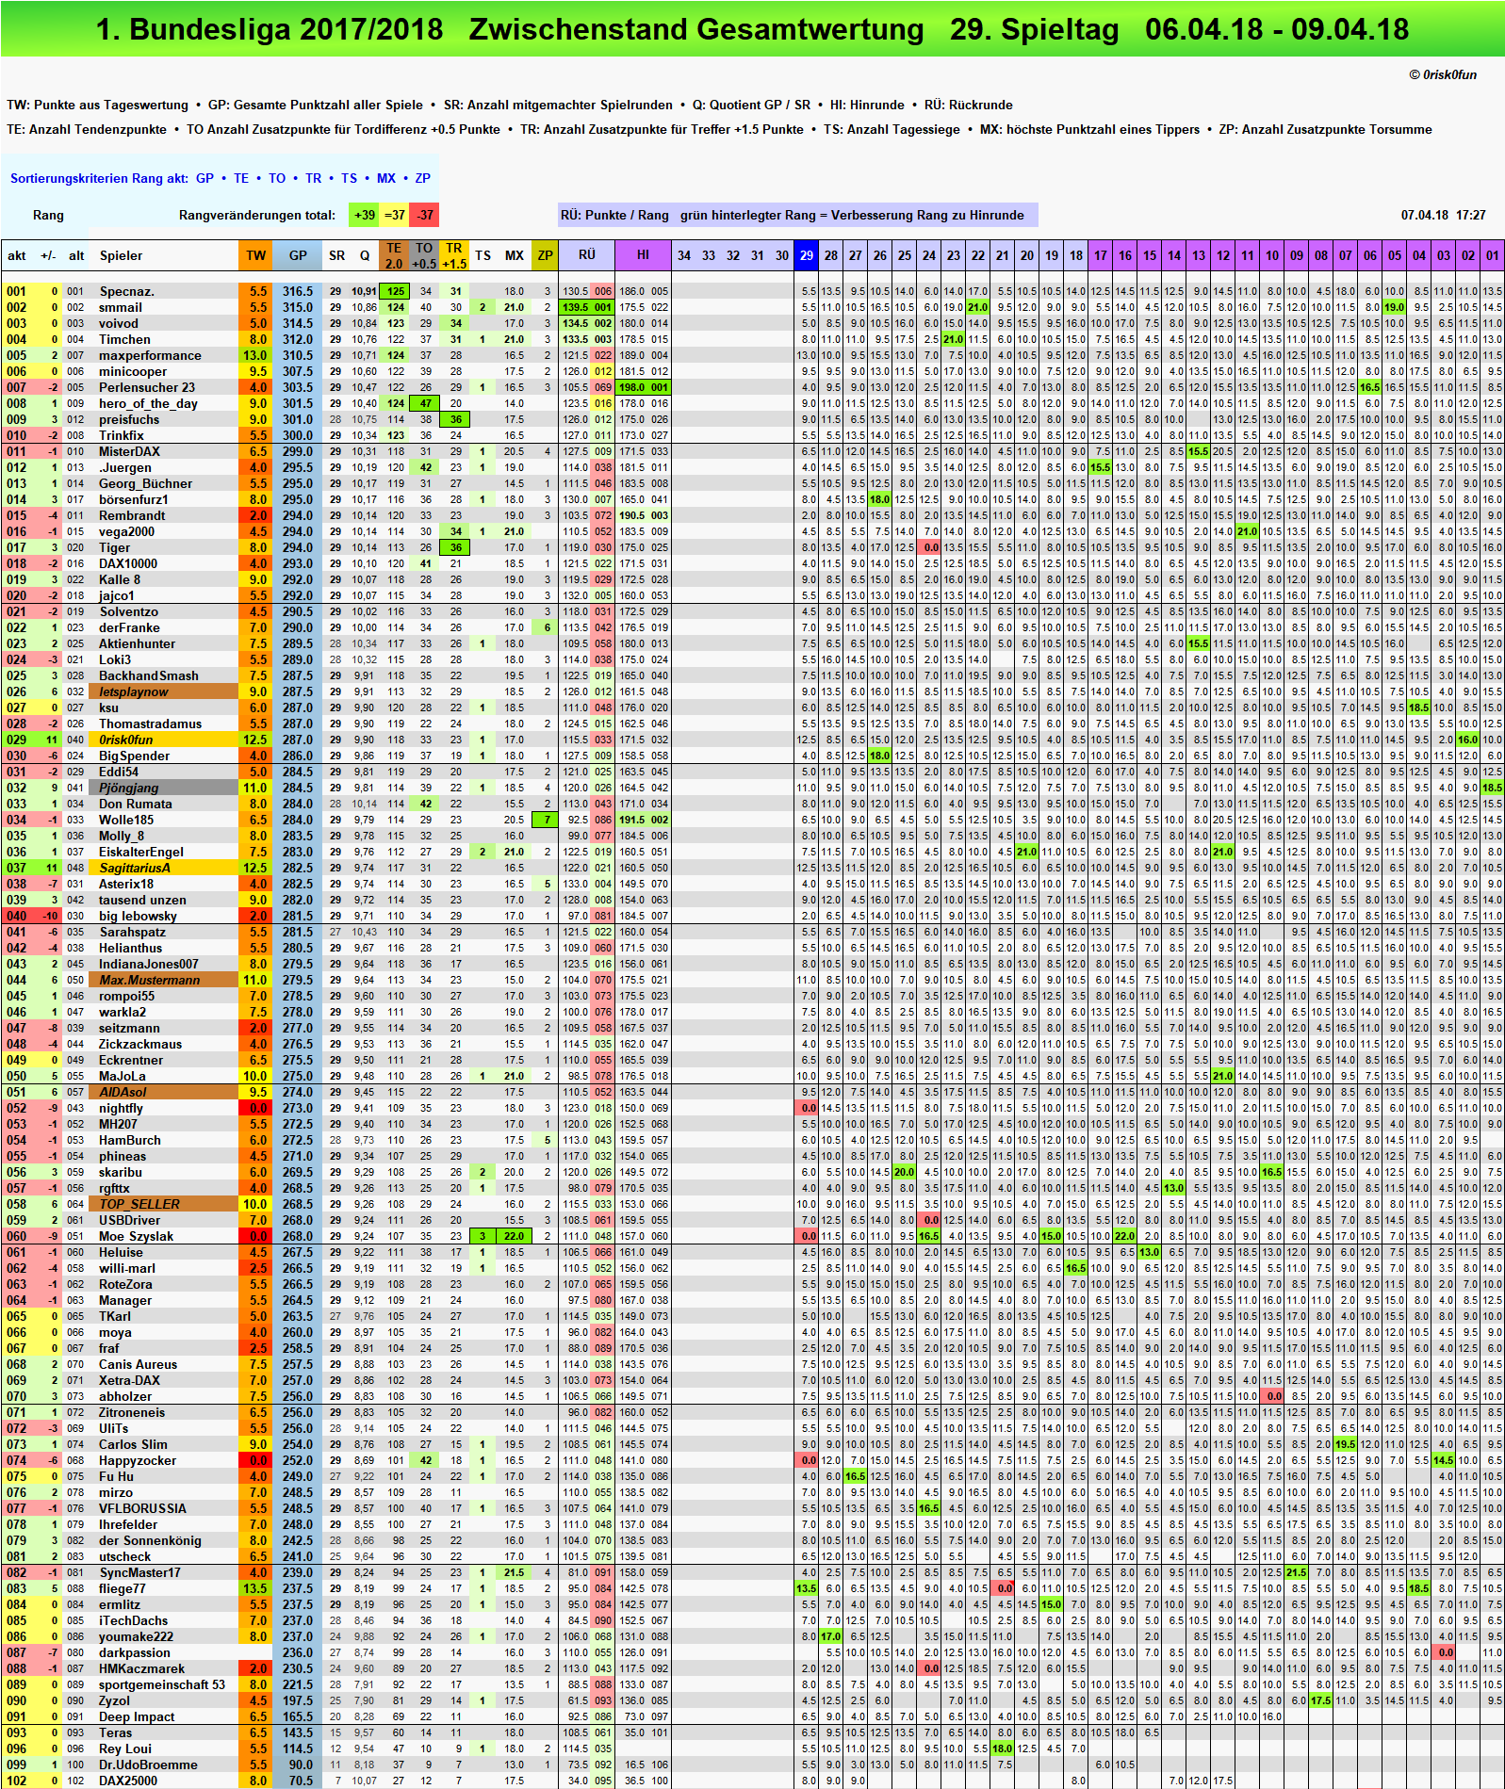The width and height of the screenshot is (1505, 1789).
Task: Select player name Deep Impact
Action: pos(137,1716)
